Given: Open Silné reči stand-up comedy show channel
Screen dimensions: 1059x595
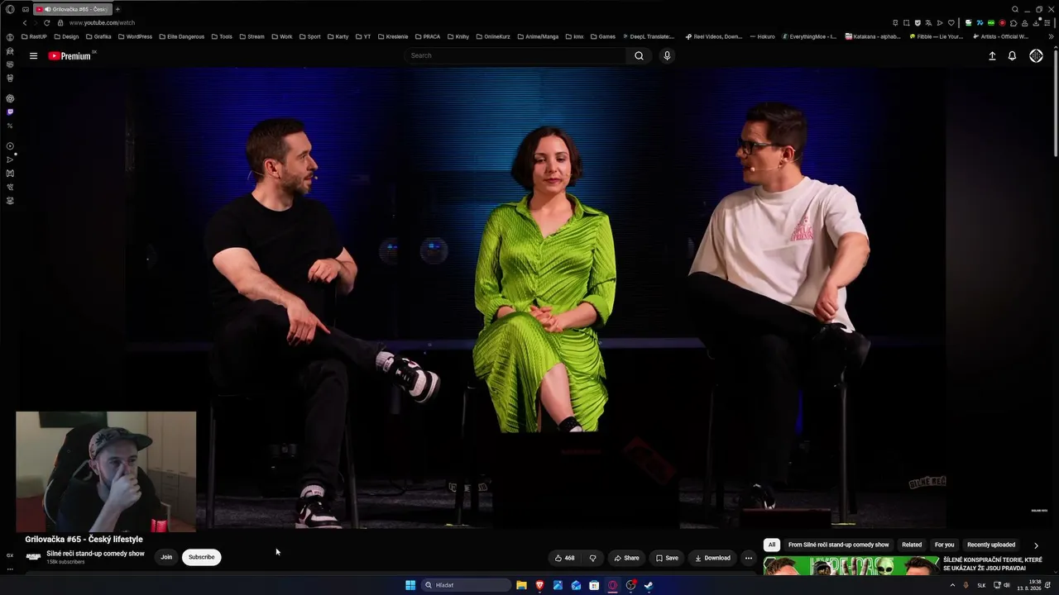Looking at the screenshot, I should pos(95,554).
